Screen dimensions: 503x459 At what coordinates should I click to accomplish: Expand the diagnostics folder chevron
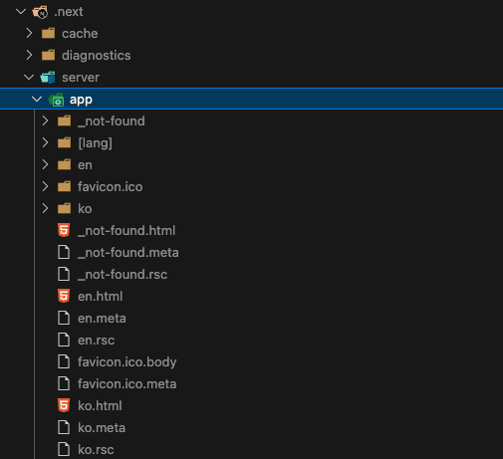tap(29, 55)
